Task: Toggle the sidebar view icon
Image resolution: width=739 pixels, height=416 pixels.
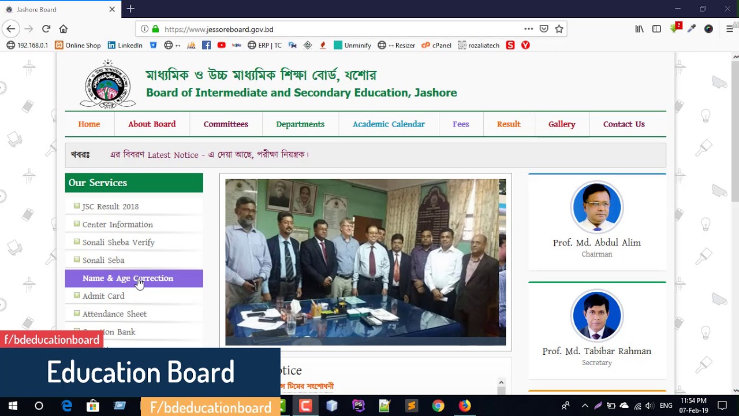Action: click(657, 29)
